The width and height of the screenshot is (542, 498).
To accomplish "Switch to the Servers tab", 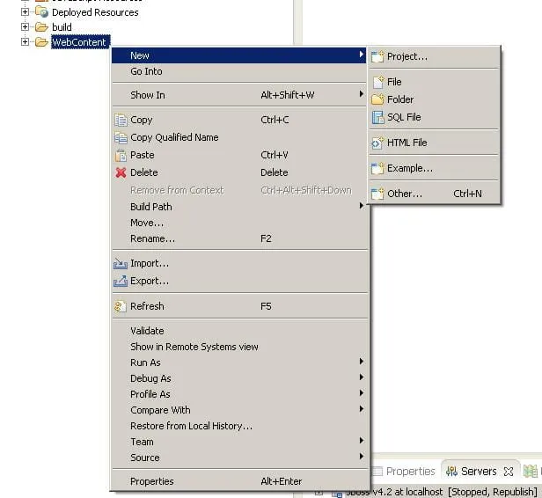I will 479,471.
